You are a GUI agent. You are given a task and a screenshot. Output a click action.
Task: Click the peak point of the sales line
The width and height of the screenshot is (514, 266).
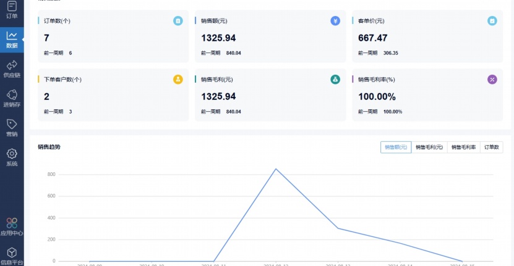point(276,168)
